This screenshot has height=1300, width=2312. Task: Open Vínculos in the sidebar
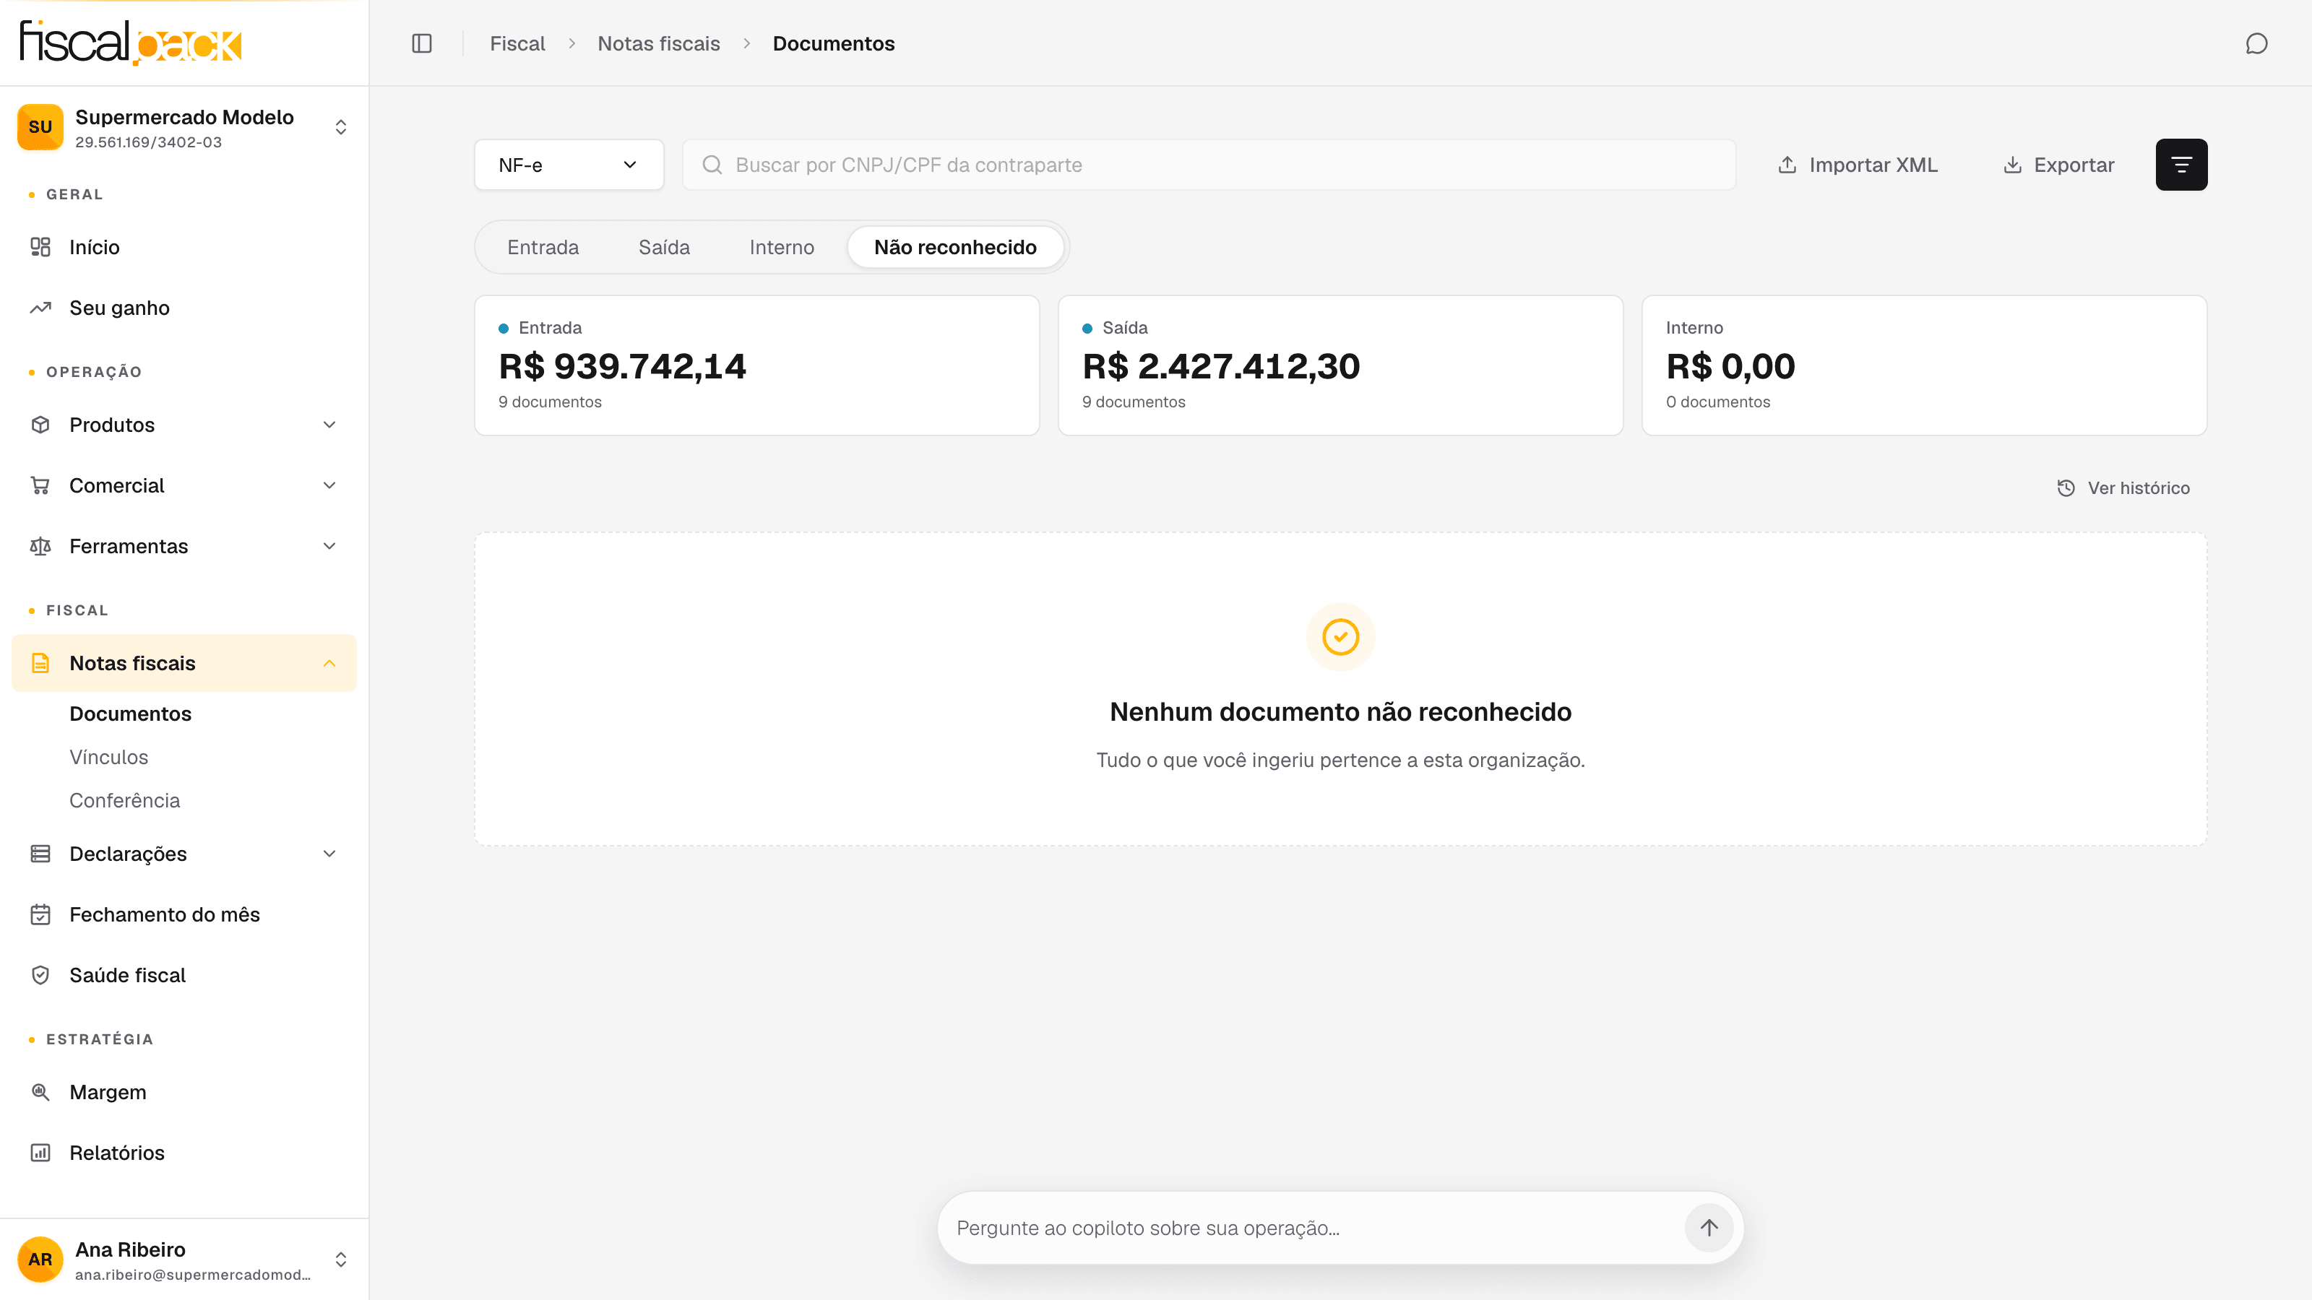(108, 757)
